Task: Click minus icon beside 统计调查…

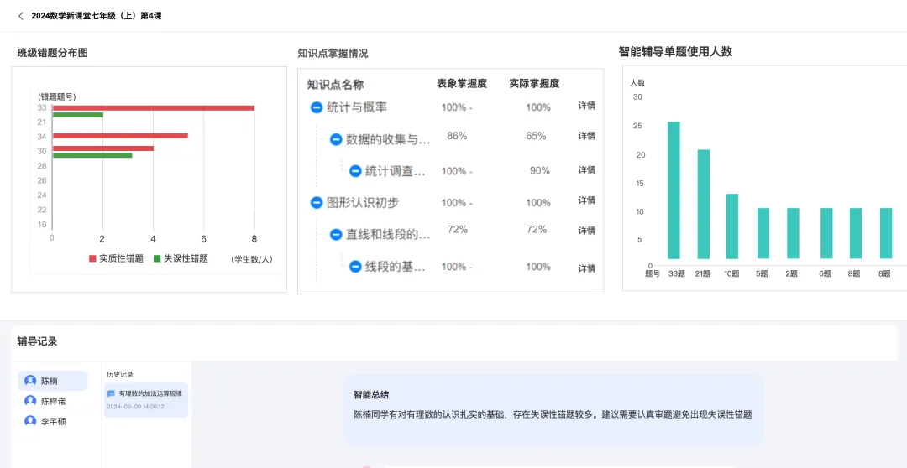Action: [355, 171]
